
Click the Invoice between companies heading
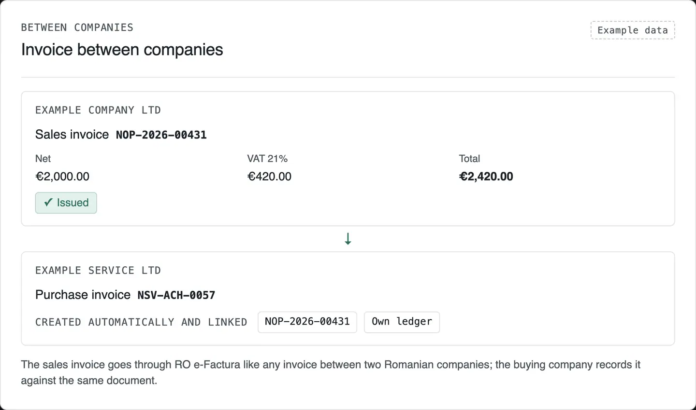coord(122,50)
